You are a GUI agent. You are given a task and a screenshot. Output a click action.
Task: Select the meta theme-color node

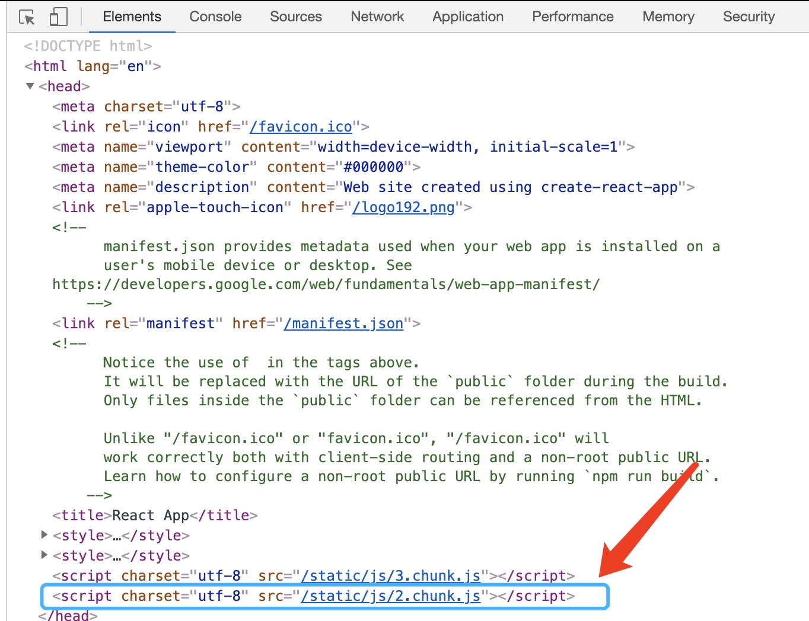(x=237, y=167)
